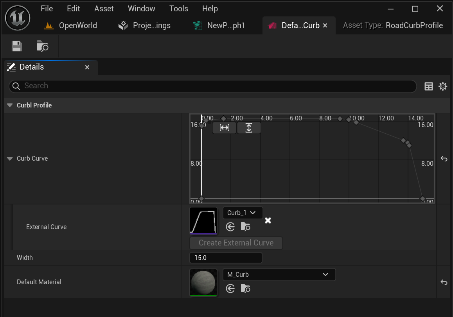Open the Help menu
Image resolution: width=453 pixels, height=317 pixels.
pyautogui.click(x=210, y=9)
